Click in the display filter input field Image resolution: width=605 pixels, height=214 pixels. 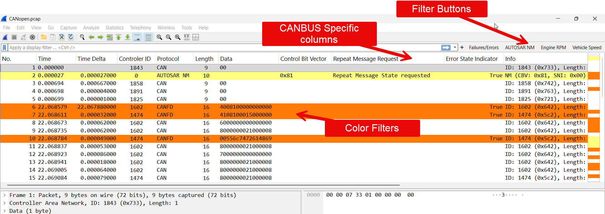[221, 48]
